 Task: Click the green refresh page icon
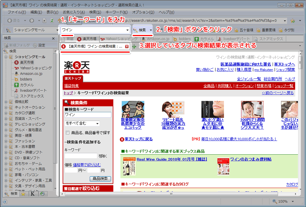coord(52,20)
